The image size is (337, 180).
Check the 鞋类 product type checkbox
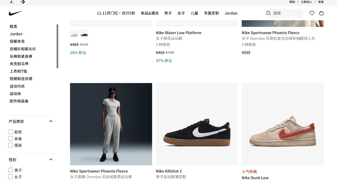click(x=11, y=132)
